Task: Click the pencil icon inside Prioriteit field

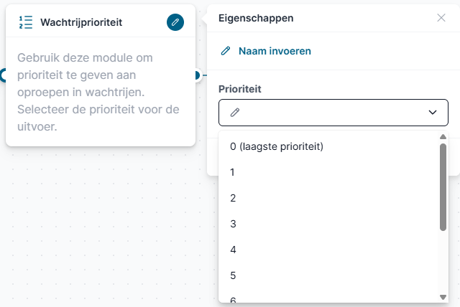Action: [235, 113]
